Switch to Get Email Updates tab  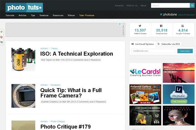coord(143,44)
